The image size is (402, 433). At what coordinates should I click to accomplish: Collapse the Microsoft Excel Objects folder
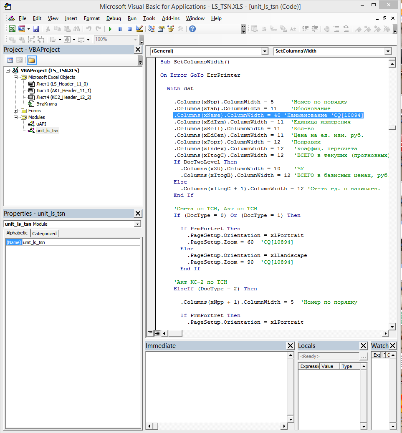point(16,77)
